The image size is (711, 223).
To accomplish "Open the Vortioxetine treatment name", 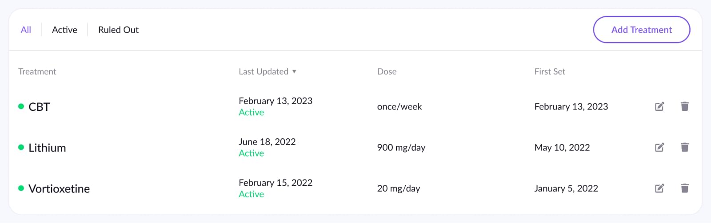I will pos(59,188).
